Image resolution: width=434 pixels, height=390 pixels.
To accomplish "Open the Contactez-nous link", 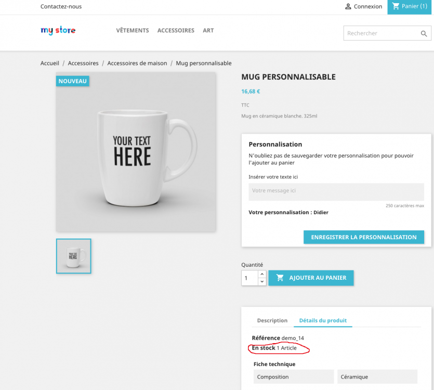I will tap(61, 7).
